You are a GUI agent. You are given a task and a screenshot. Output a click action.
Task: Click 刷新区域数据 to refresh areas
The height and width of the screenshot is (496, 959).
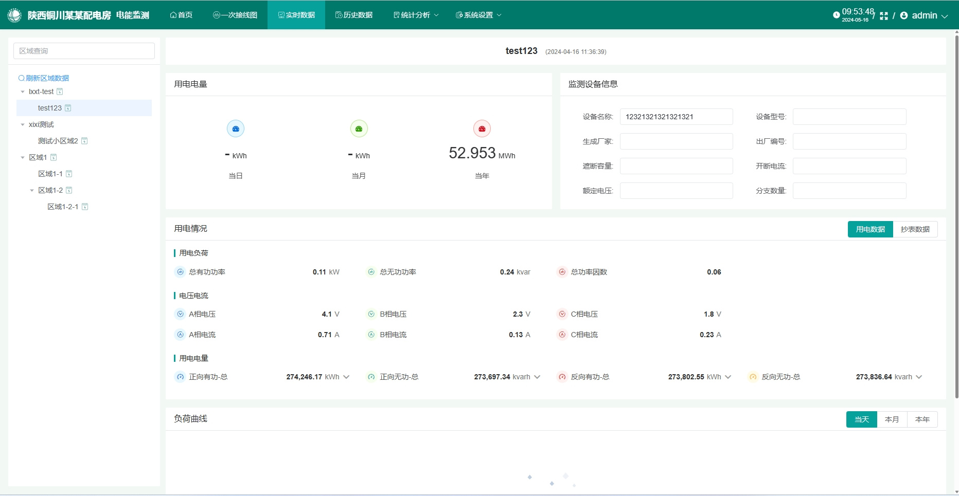pos(44,78)
